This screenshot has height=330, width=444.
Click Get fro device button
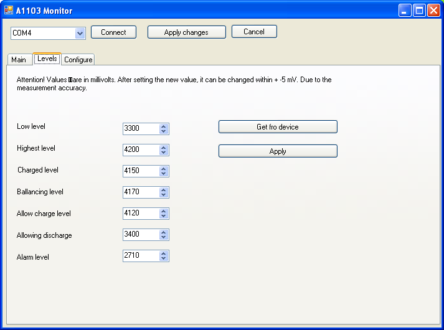click(278, 127)
